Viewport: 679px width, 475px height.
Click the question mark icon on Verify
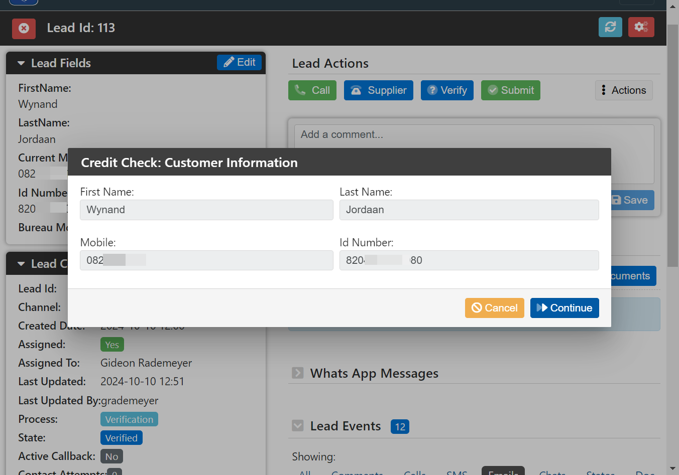432,90
